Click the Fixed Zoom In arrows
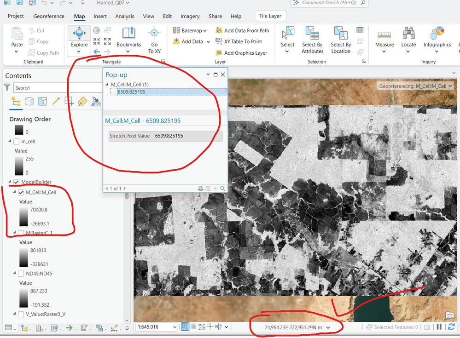The image size is (460, 338). tap(97, 41)
